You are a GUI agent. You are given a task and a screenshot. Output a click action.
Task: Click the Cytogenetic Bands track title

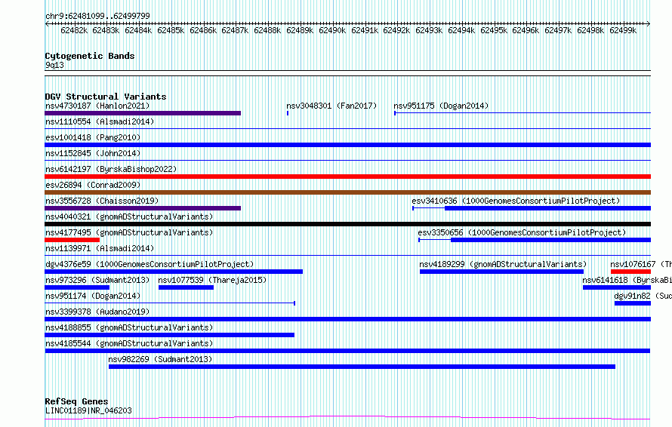click(x=90, y=56)
